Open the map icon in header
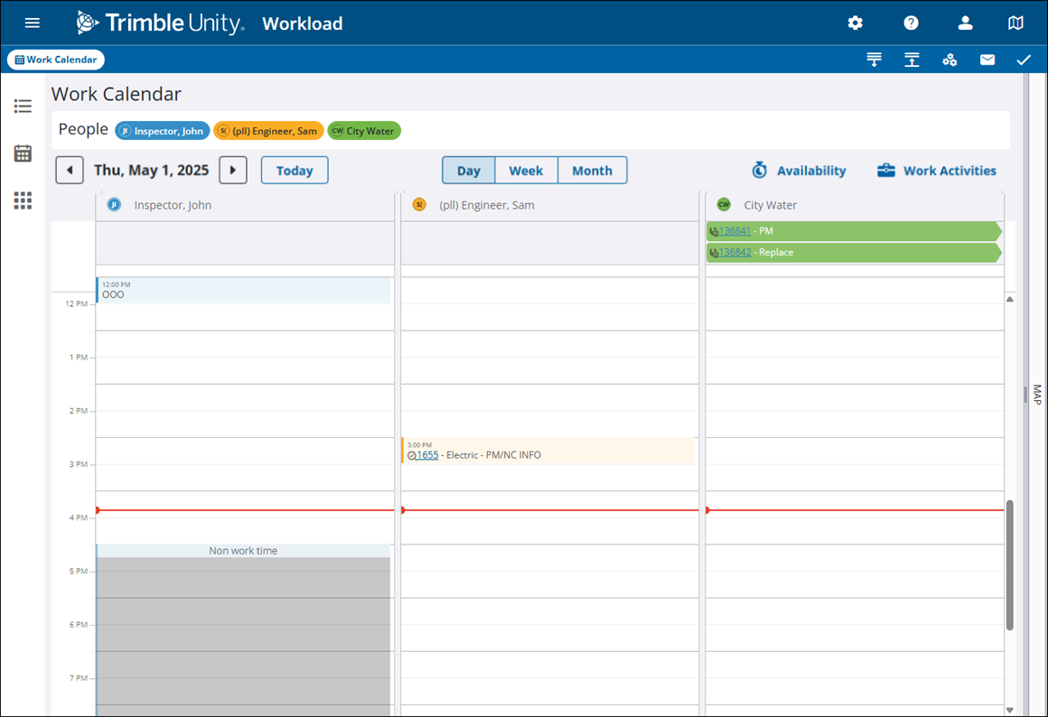This screenshot has width=1048, height=717. (1015, 23)
